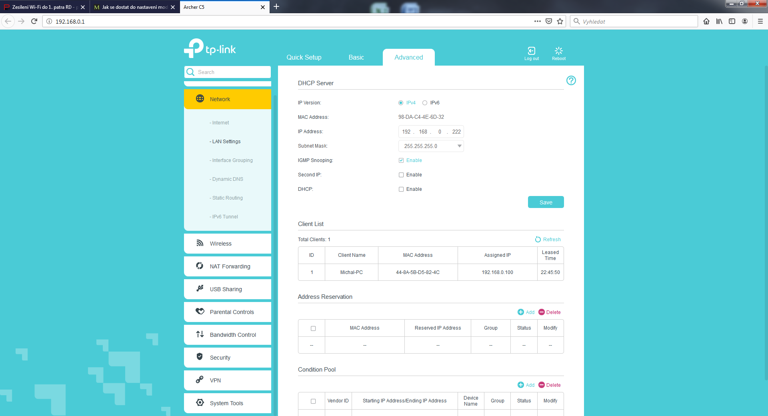Click the sidebar Search input field
The height and width of the screenshot is (416, 768).
pos(228,72)
